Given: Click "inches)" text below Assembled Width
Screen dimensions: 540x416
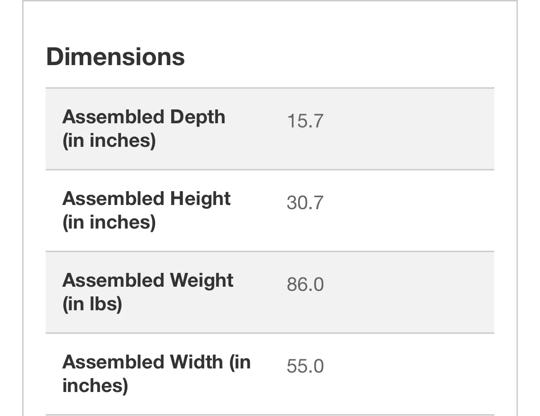Looking at the screenshot, I should pyautogui.click(x=95, y=386).
